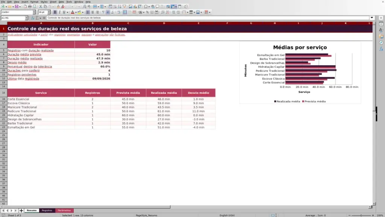Open underline style dropdown arrow
The width and height of the screenshot is (385, 217).
(x=68, y=12)
